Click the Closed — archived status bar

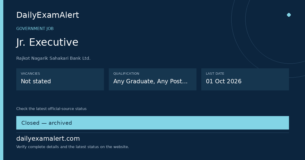[x=152, y=123]
